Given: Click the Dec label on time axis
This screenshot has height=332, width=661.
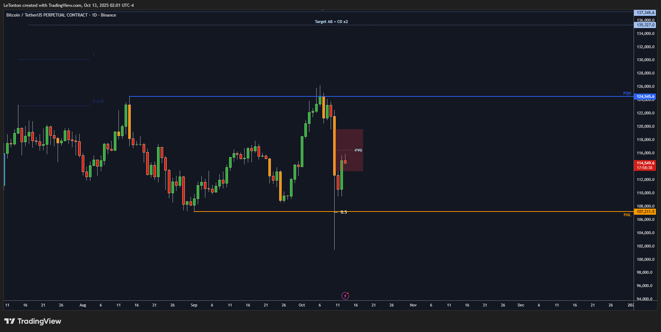Looking at the screenshot, I should click(x=521, y=304).
